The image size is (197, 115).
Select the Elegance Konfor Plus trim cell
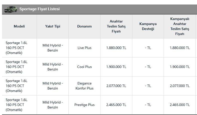click(84, 86)
